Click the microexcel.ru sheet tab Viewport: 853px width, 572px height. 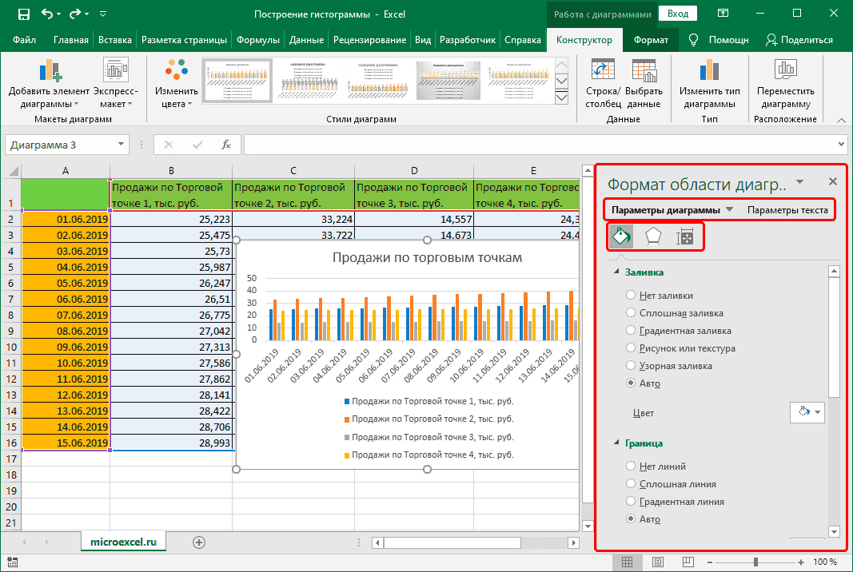(x=124, y=542)
